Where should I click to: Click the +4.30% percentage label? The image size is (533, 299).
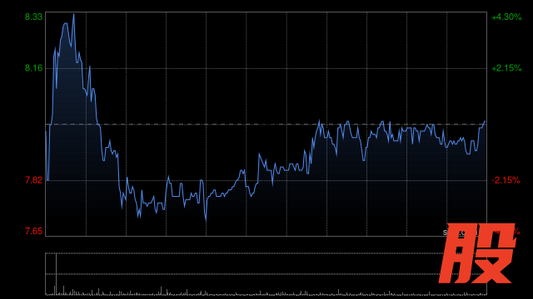[x=506, y=17]
